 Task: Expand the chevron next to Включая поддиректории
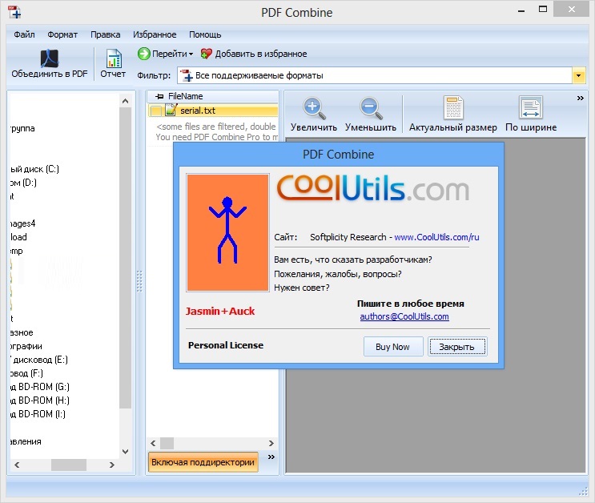pyautogui.click(x=271, y=457)
